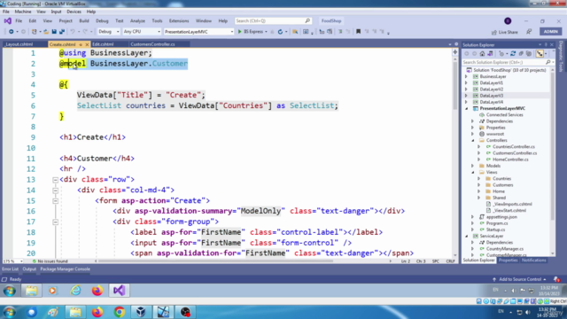The image size is (567, 319).
Task: Click the VM Windows Start button
Action: (x=10, y=291)
